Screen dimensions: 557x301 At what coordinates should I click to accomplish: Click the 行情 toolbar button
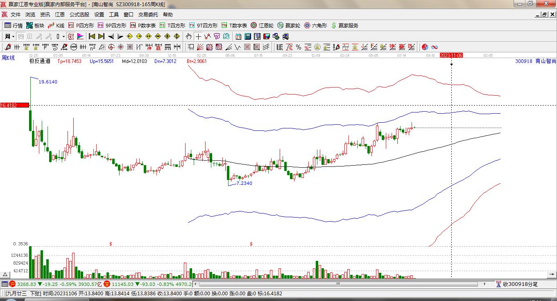tap(14, 25)
